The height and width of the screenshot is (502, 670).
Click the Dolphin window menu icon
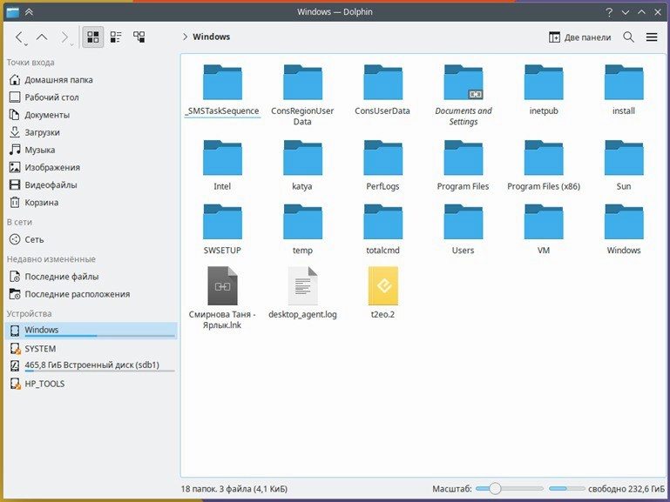pyautogui.click(x=12, y=12)
